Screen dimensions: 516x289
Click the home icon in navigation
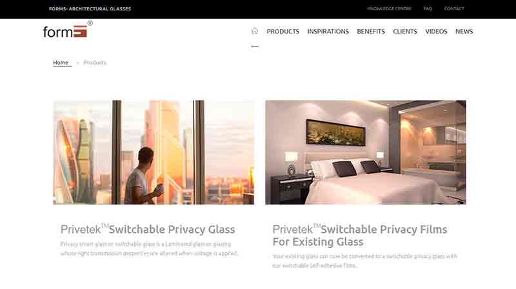(x=255, y=31)
